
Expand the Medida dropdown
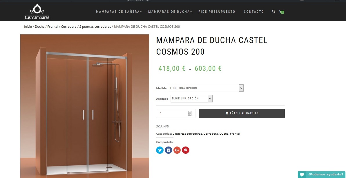pos(206,88)
